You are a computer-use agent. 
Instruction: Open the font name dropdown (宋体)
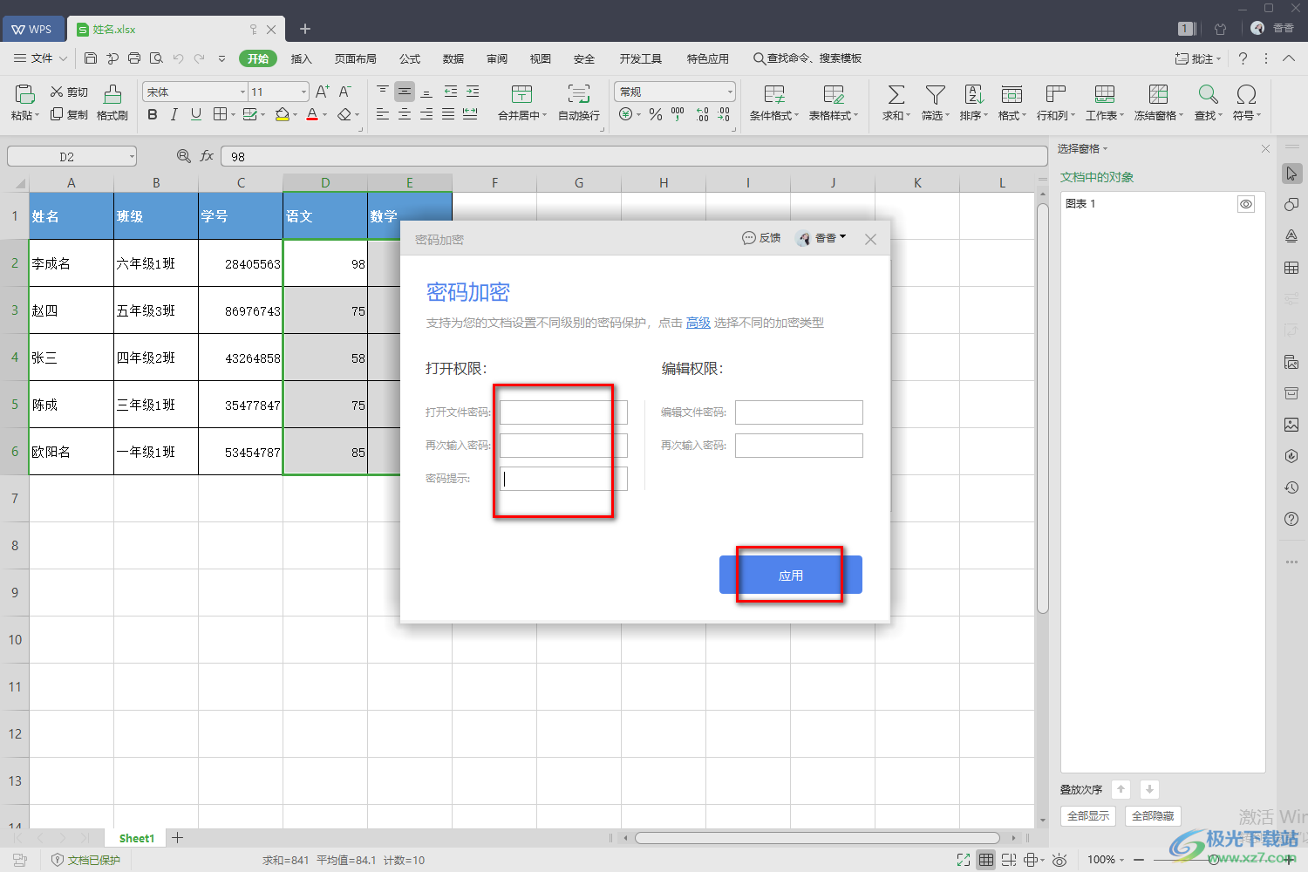(242, 92)
